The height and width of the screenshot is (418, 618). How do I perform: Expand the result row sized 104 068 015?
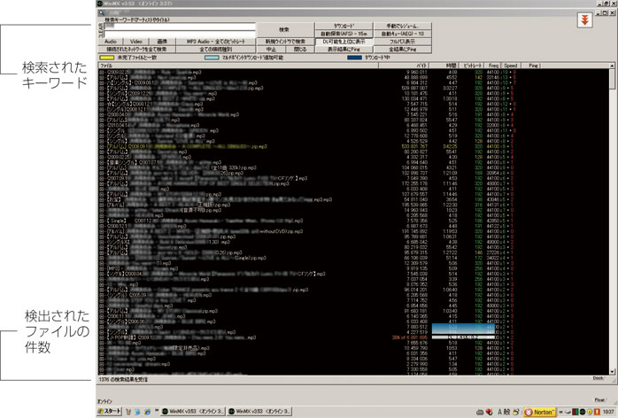[101, 167]
